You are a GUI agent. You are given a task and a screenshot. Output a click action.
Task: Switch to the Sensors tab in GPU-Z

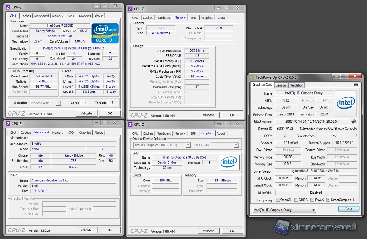click(x=281, y=85)
